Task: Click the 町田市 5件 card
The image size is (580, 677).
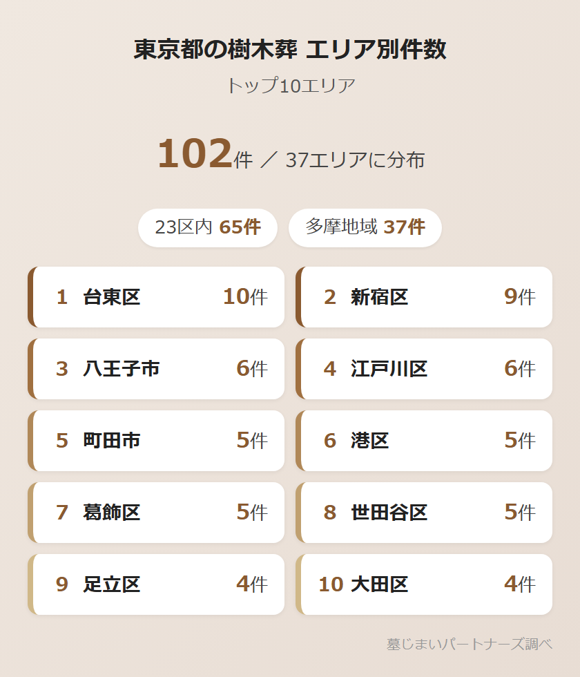Action: click(157, 441)
